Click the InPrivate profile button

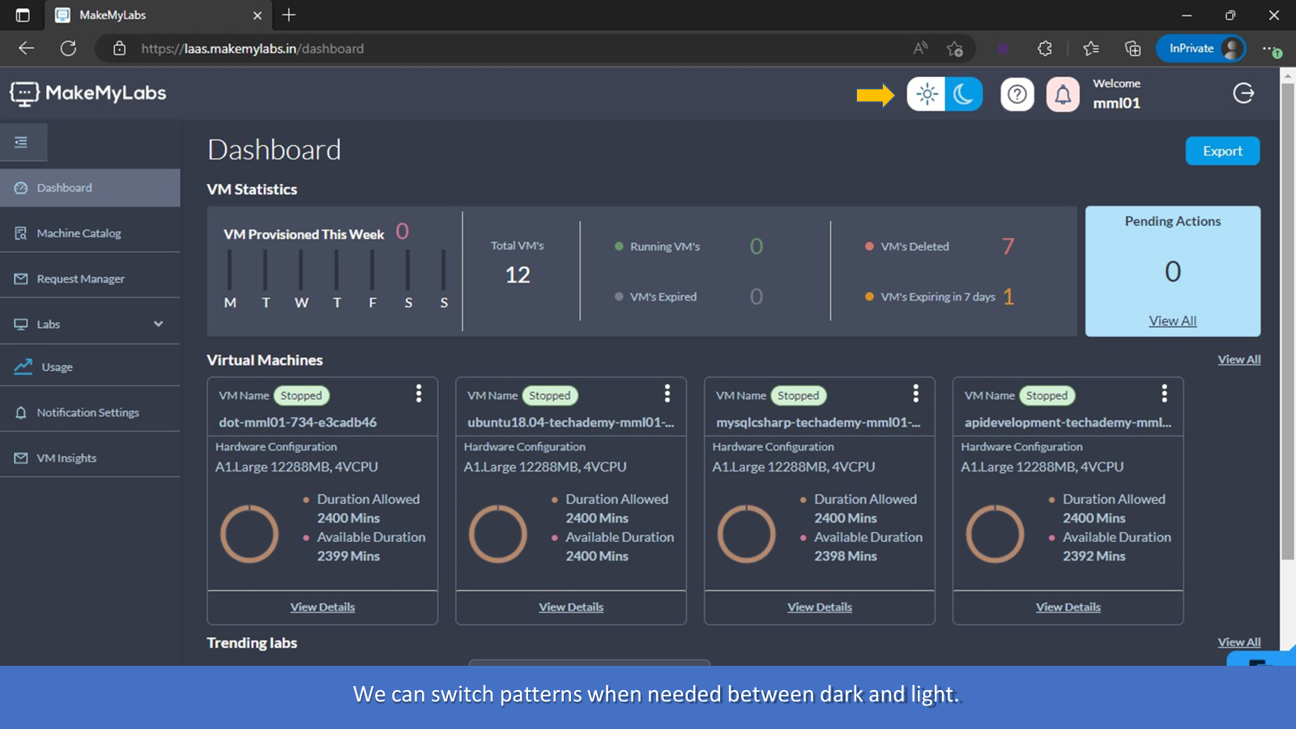click(1201, 49)
